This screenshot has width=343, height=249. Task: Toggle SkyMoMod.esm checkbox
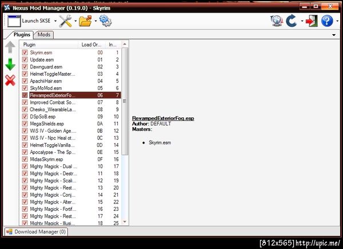25,88
